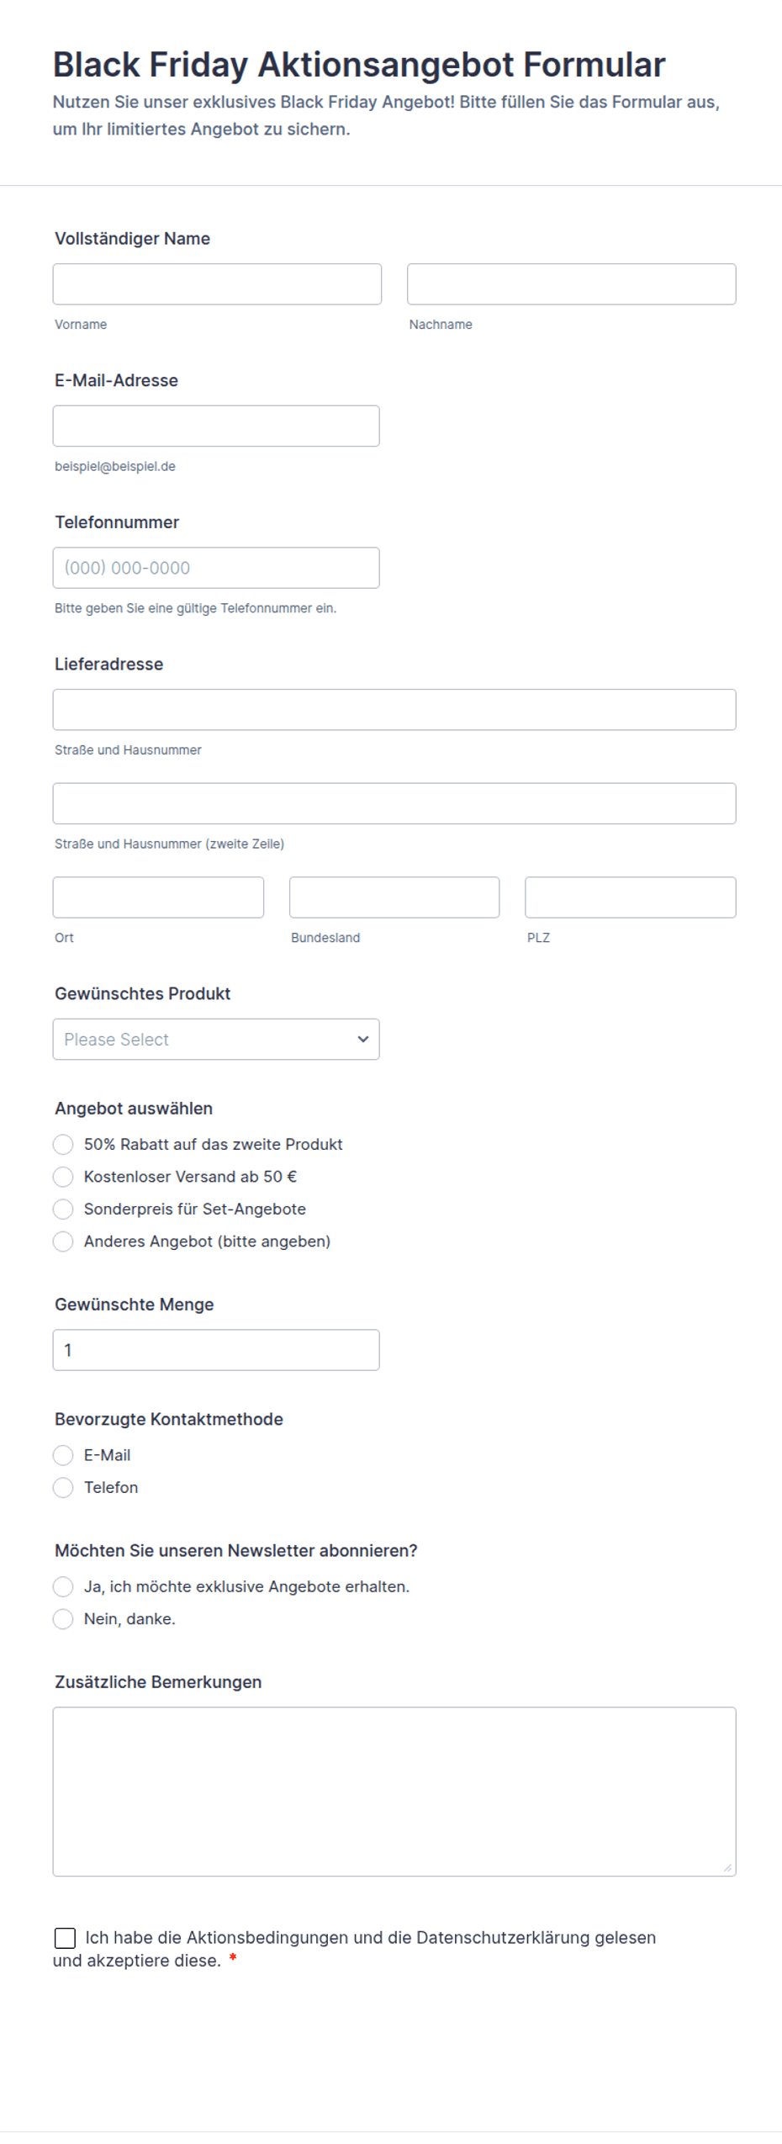This screenshot has height=2144, width=782.
Task: Pick Anderes Angebot (bitte angeben) option
Action: point(63,1241)
